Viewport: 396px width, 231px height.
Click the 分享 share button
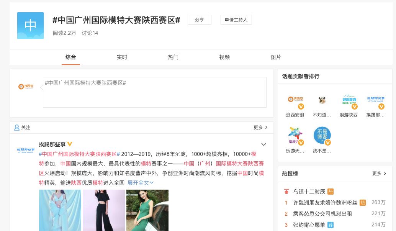pyautogui.click(x=199, y=20)
